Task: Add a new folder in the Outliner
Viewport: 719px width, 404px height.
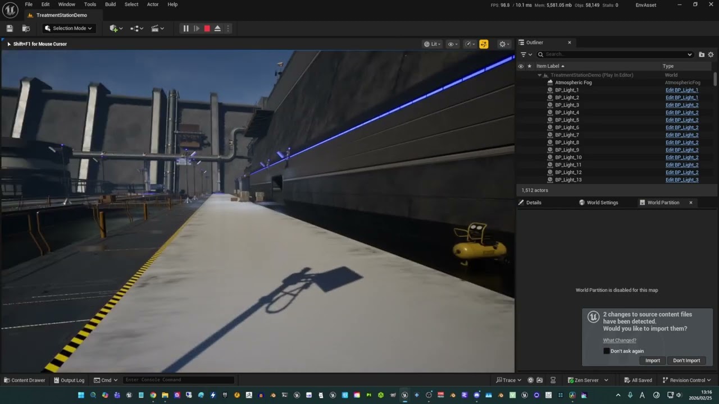Action: coord(702,54)
